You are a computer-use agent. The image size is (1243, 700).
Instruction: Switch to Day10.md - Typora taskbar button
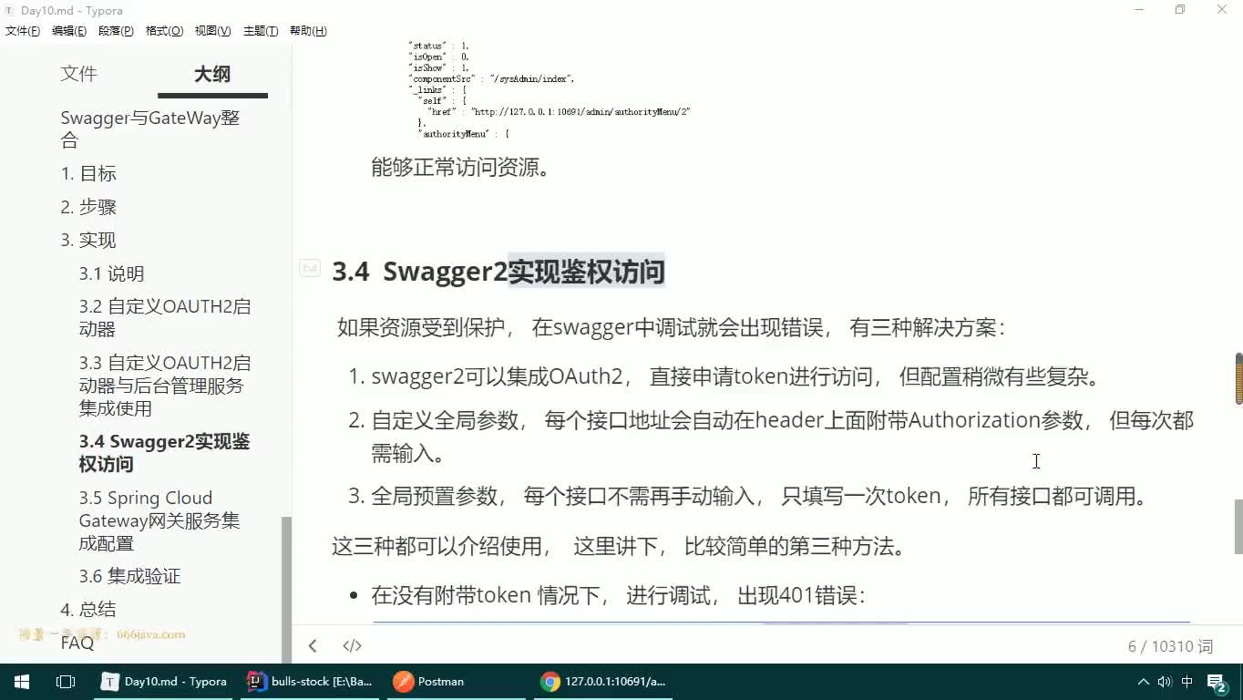[x=165, y=682]
